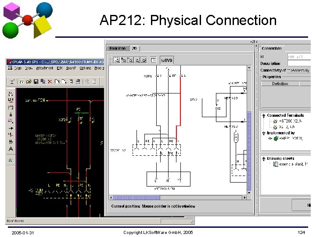Click the EPLAN window title bar
Viewport: 316px width, 237px height.
(55, 62)
